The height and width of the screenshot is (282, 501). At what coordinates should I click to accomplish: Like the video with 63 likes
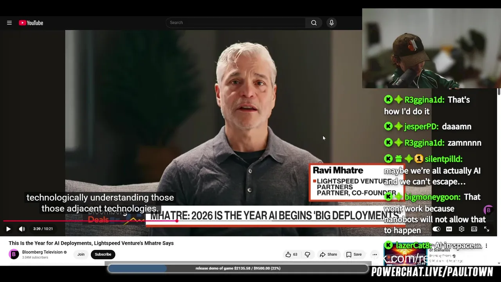(x=291, y=255)
